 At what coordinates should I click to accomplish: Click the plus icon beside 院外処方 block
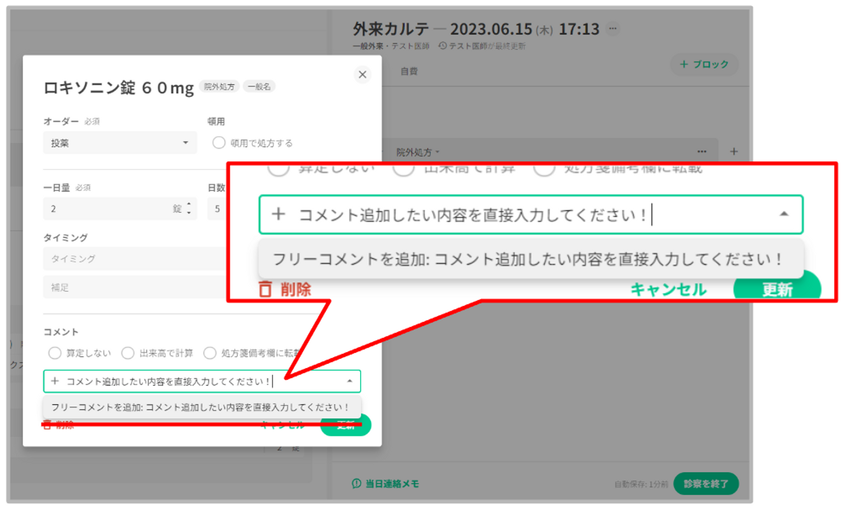pyautogui.click(x=734, y=152)
